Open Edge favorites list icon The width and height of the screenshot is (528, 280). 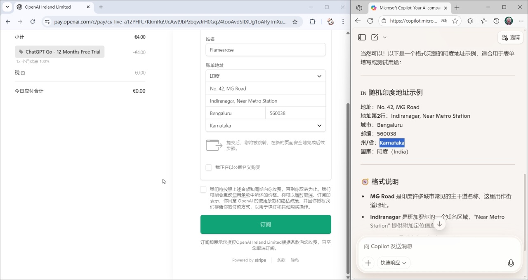484,21
